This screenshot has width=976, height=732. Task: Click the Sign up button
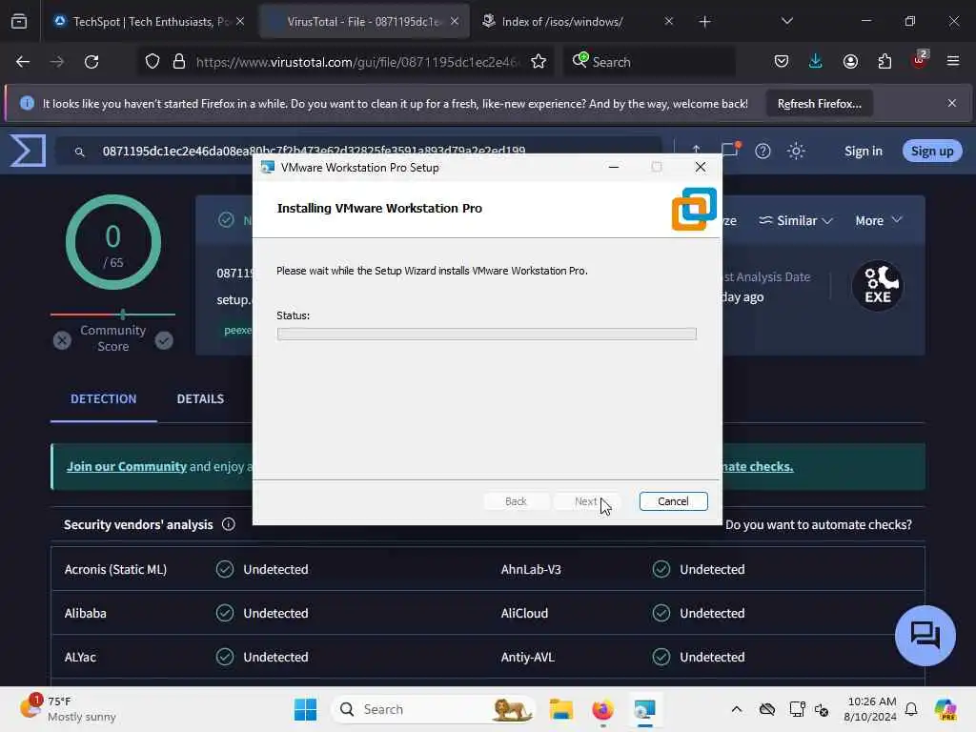tap(932, 152)
